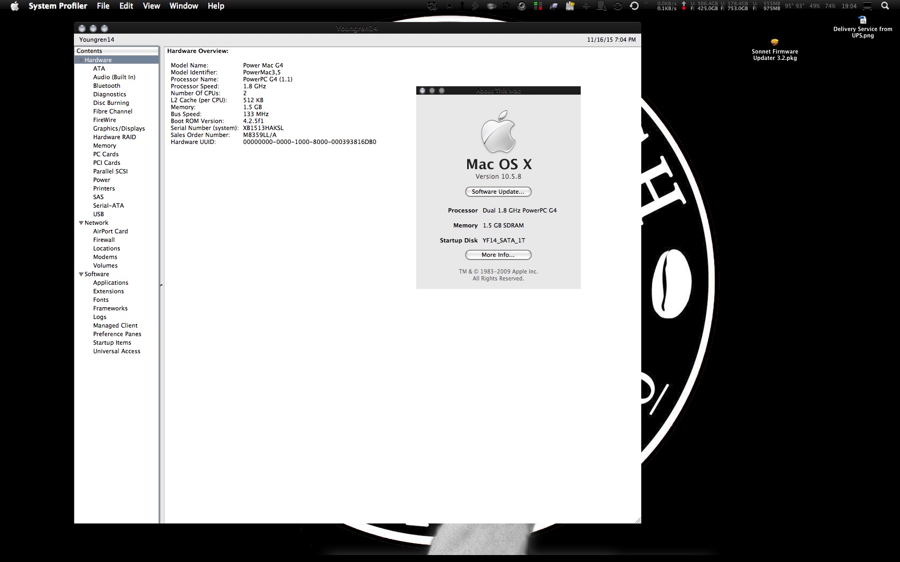Click the Software Update... button

pos(498,192)
